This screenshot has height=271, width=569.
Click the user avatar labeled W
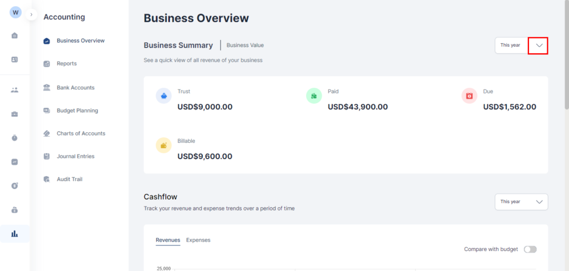[x=16, y=12]
